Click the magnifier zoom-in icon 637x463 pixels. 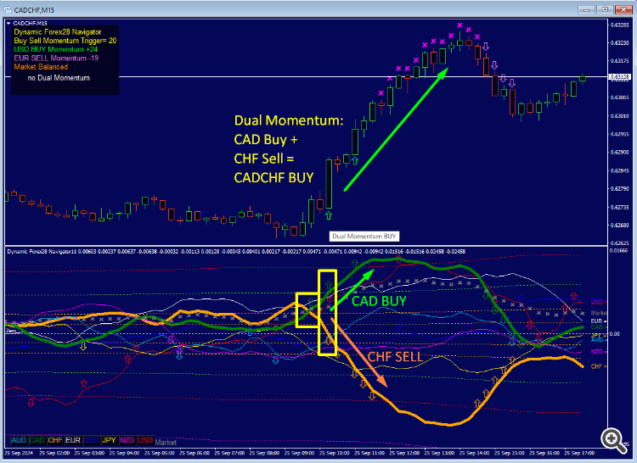coord(613,441)
